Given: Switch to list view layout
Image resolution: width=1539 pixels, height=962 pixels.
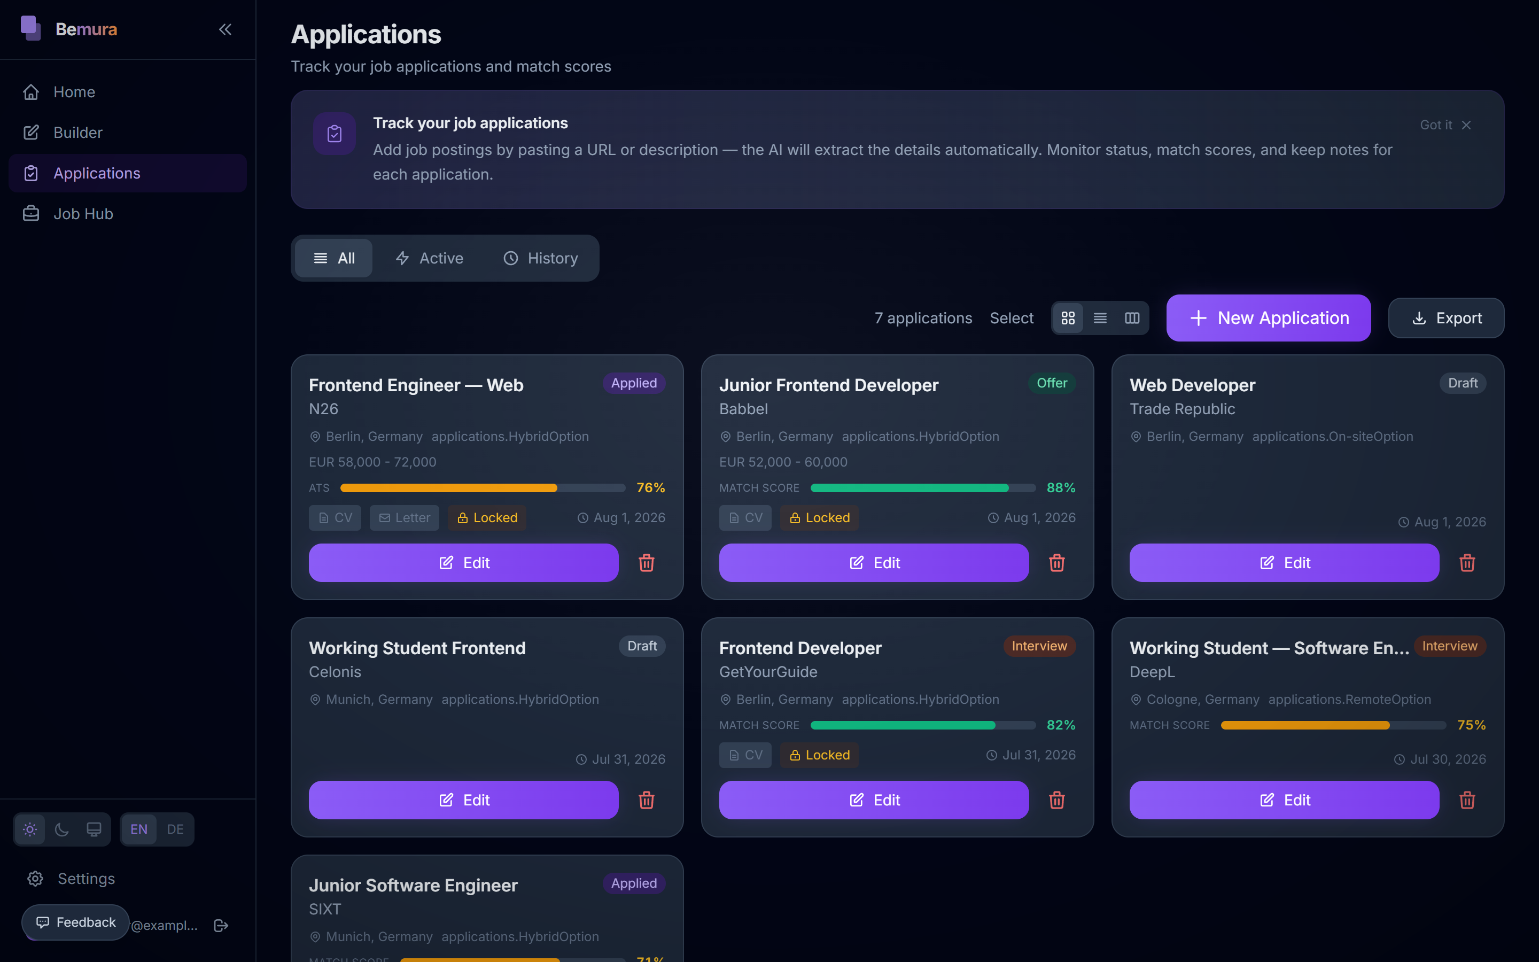Looking at the screenshot, I should [x=1100, y=318].
